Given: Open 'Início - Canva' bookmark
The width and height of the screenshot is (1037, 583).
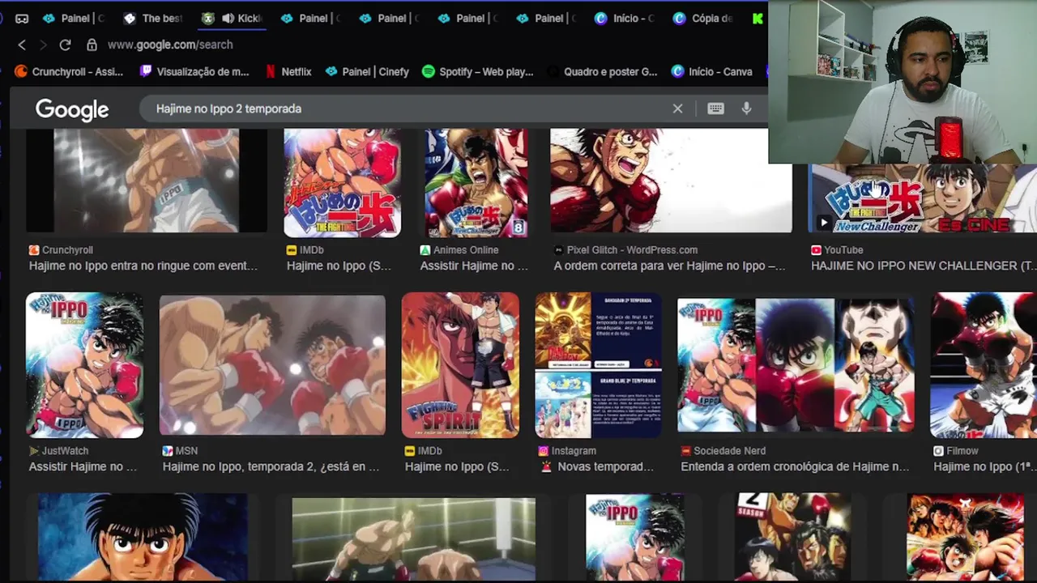Looking at the screenshot, I should [x=712, y=71].
